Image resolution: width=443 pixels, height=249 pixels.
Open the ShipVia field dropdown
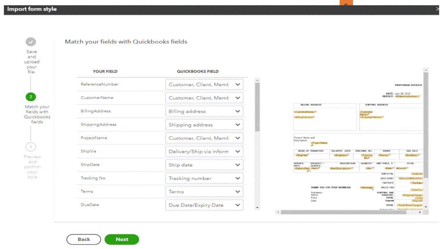(204, 152)
